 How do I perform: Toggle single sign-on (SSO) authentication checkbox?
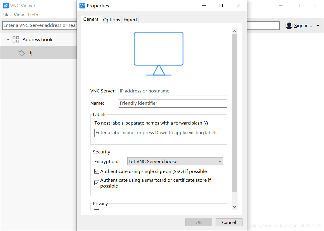pyautogui.click(x=97, y=171)
